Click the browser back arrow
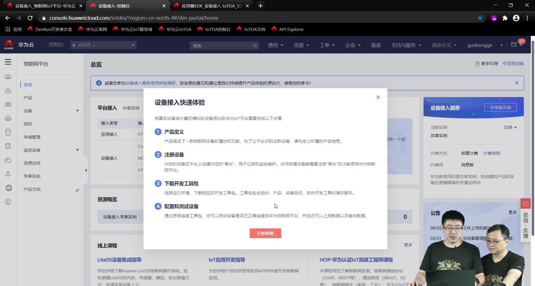 (7, 18)
